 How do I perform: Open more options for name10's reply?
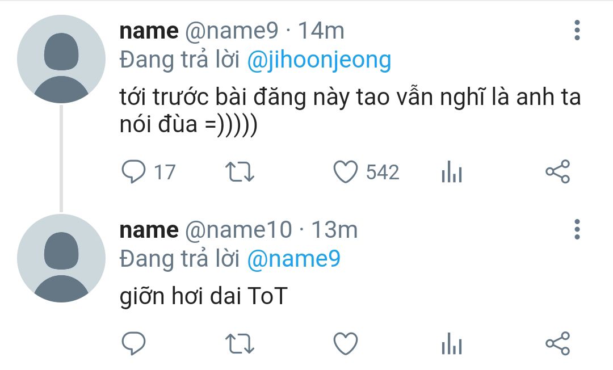(x=577, y=229)
